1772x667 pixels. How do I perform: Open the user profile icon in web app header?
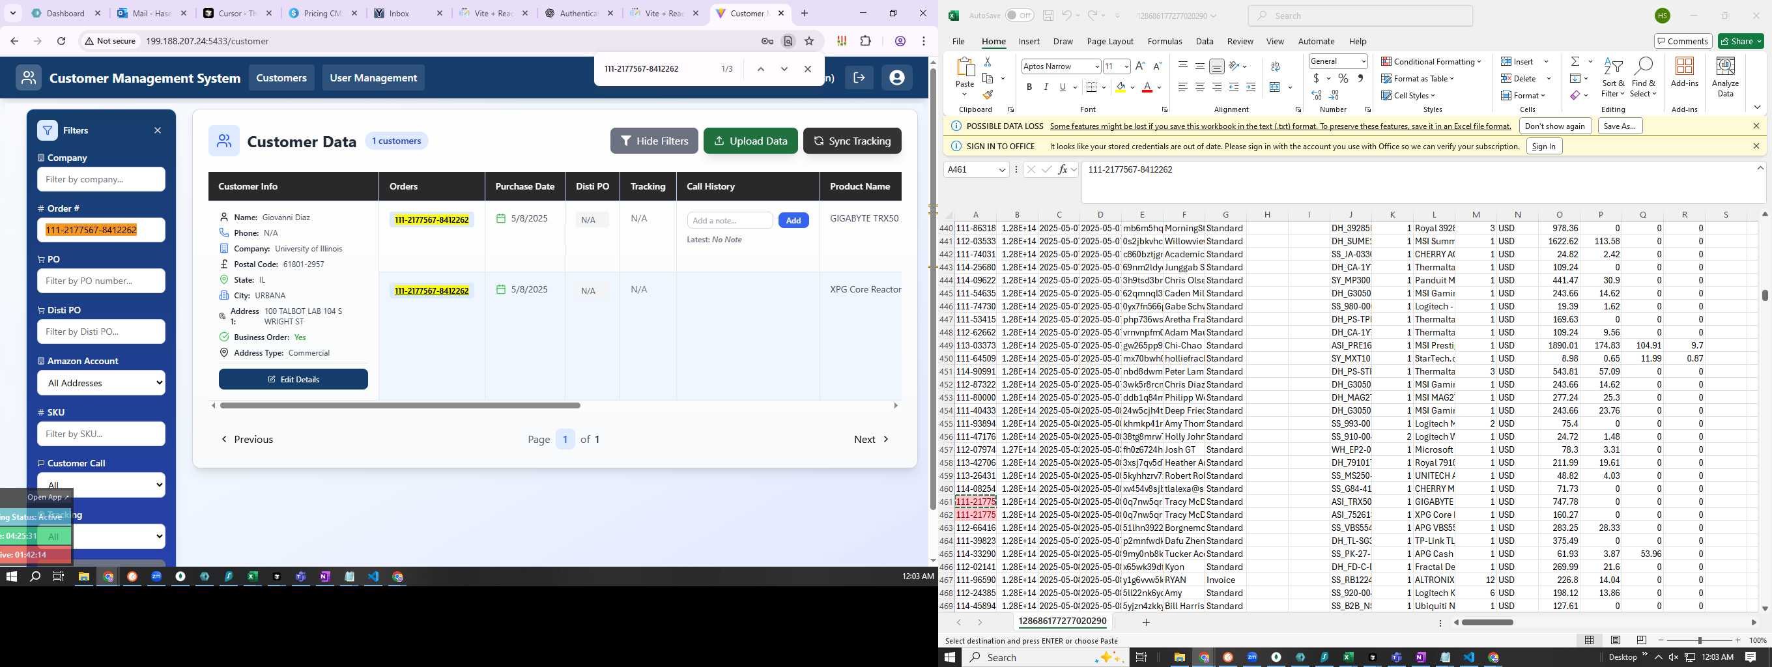point(896,78)
